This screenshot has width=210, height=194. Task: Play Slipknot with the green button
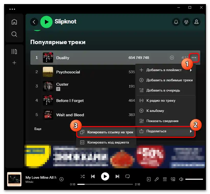[46, 22]
